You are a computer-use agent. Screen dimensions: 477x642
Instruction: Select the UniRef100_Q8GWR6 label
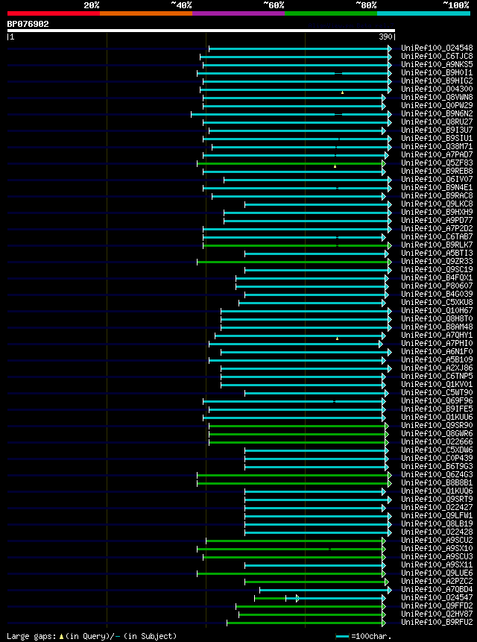click(x=437, y=433)
